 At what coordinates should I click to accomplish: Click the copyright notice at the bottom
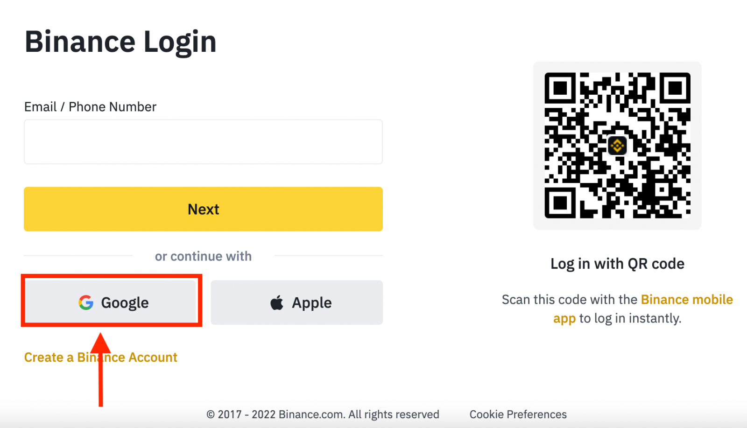coord(323,414)
